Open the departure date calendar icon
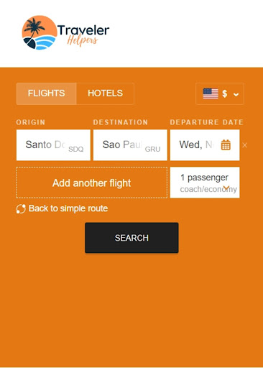The width and height of the screenshot is (263, 368). [x=226, y=145]
